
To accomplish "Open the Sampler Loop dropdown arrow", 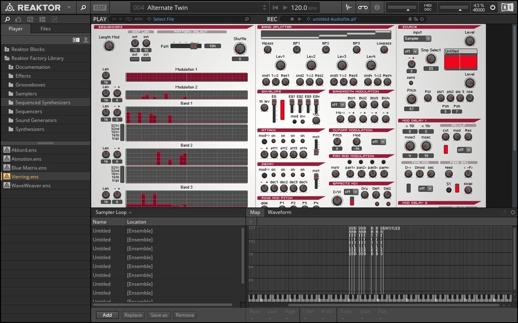I will [130, 213].
